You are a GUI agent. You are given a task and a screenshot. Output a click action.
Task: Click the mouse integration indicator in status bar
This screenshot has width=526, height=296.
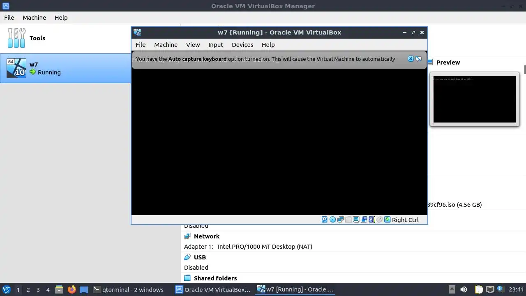(x=380, y=220)
